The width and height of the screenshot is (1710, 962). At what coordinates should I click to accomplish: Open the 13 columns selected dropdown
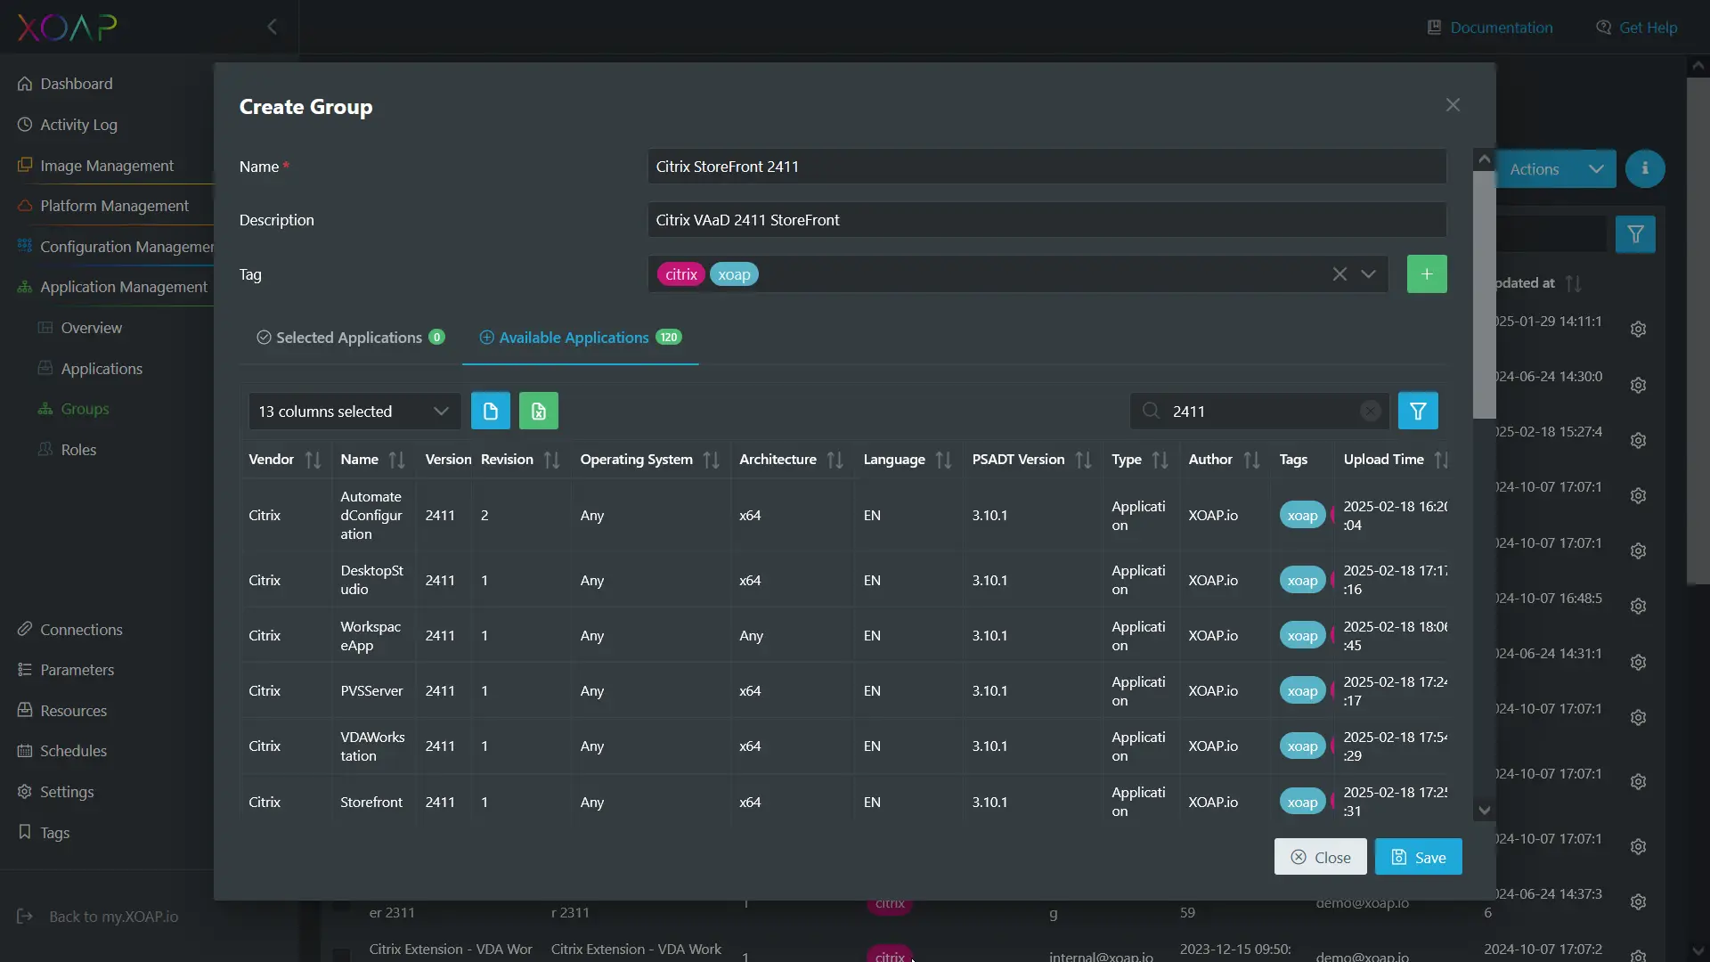(x=354, y=411)
